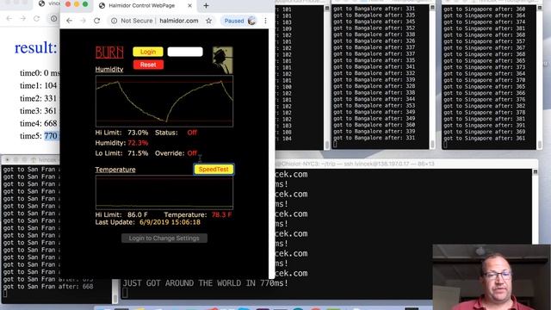Click the red Reset button
This screenshot has width=551, height=310.
tap(148, 65)
